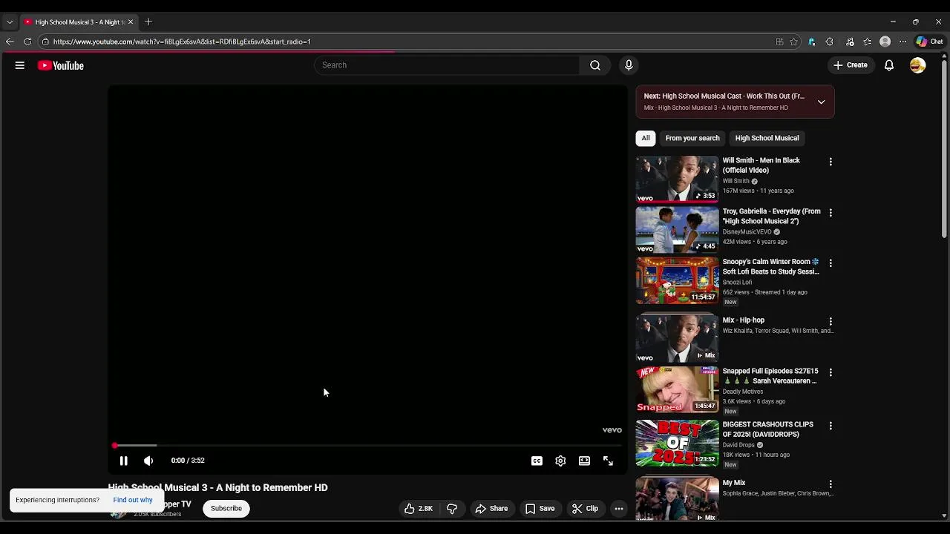
Task: Toggle closed captions (CC)
Action: (537, 461)
